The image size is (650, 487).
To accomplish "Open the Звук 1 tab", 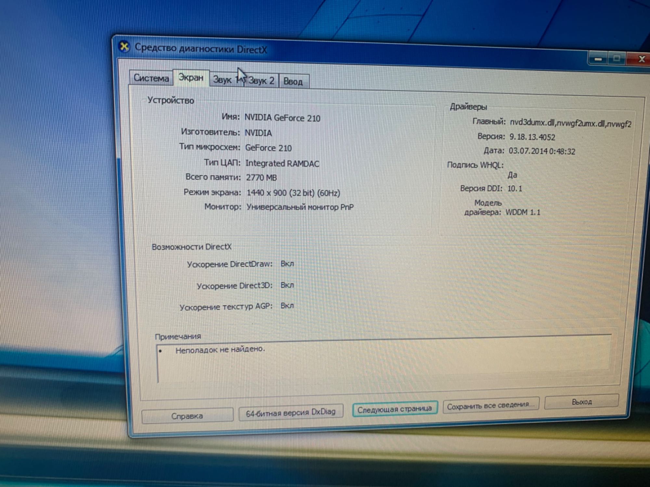I will pyautogui.click(x=227, y=80).
